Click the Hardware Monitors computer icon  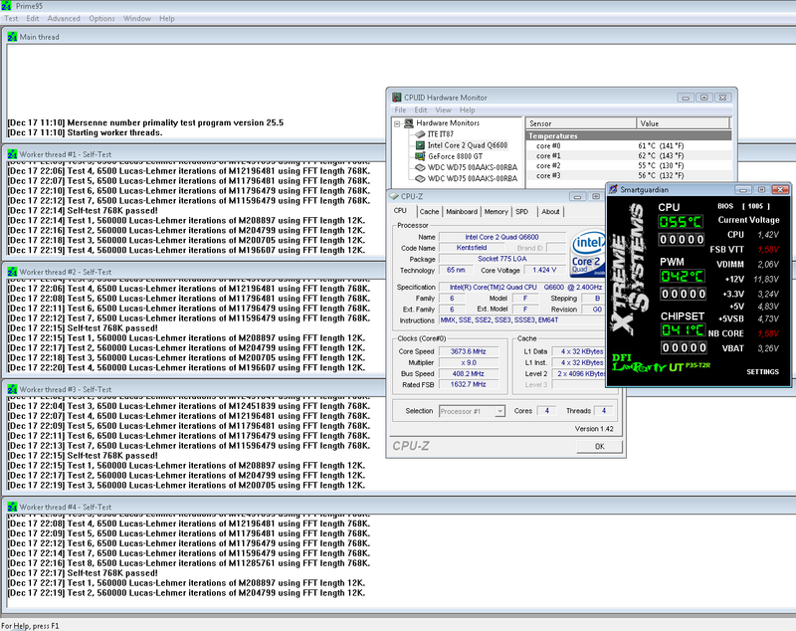pos(409,123)
